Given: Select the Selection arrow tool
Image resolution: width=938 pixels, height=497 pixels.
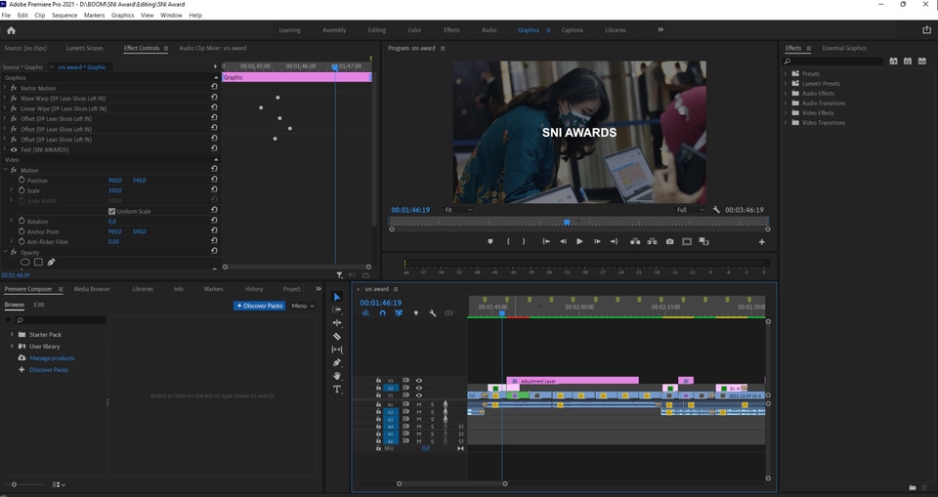Looking at the screenshot, I should click(337, 297).
